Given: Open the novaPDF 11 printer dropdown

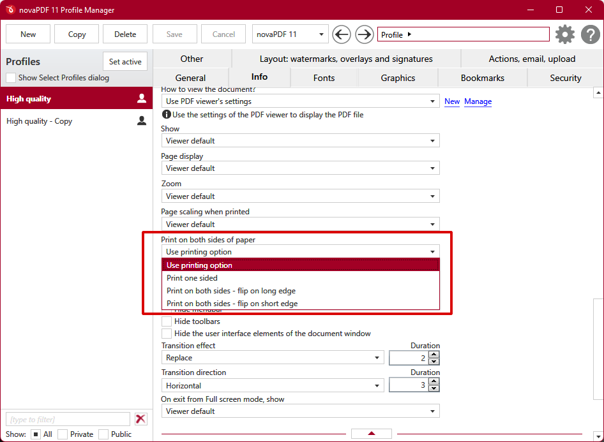Looking at the screenshot, I should click(290, 34).
